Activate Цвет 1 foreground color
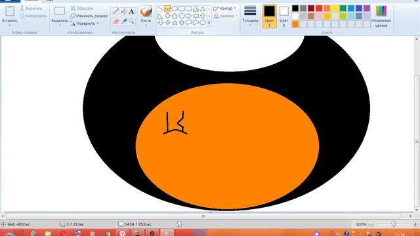420x236 pixels. 269,16
